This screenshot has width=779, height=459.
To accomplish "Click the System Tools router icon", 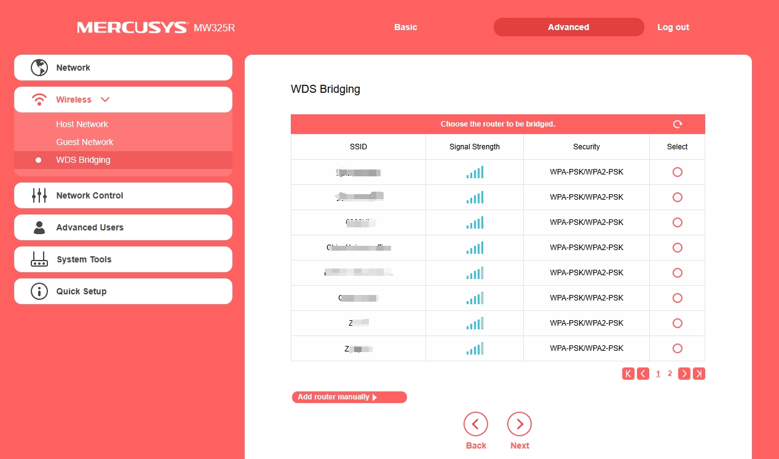I will point(39,259).
